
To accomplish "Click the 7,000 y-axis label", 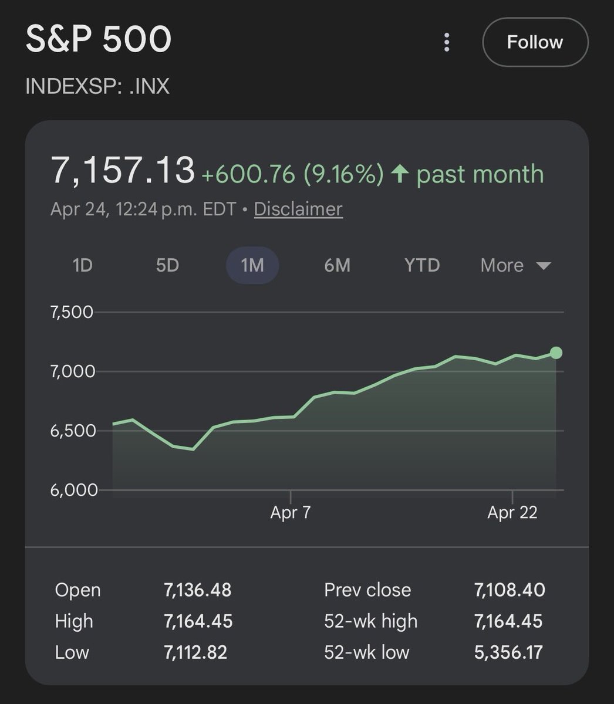I will (x=72, y=371).
